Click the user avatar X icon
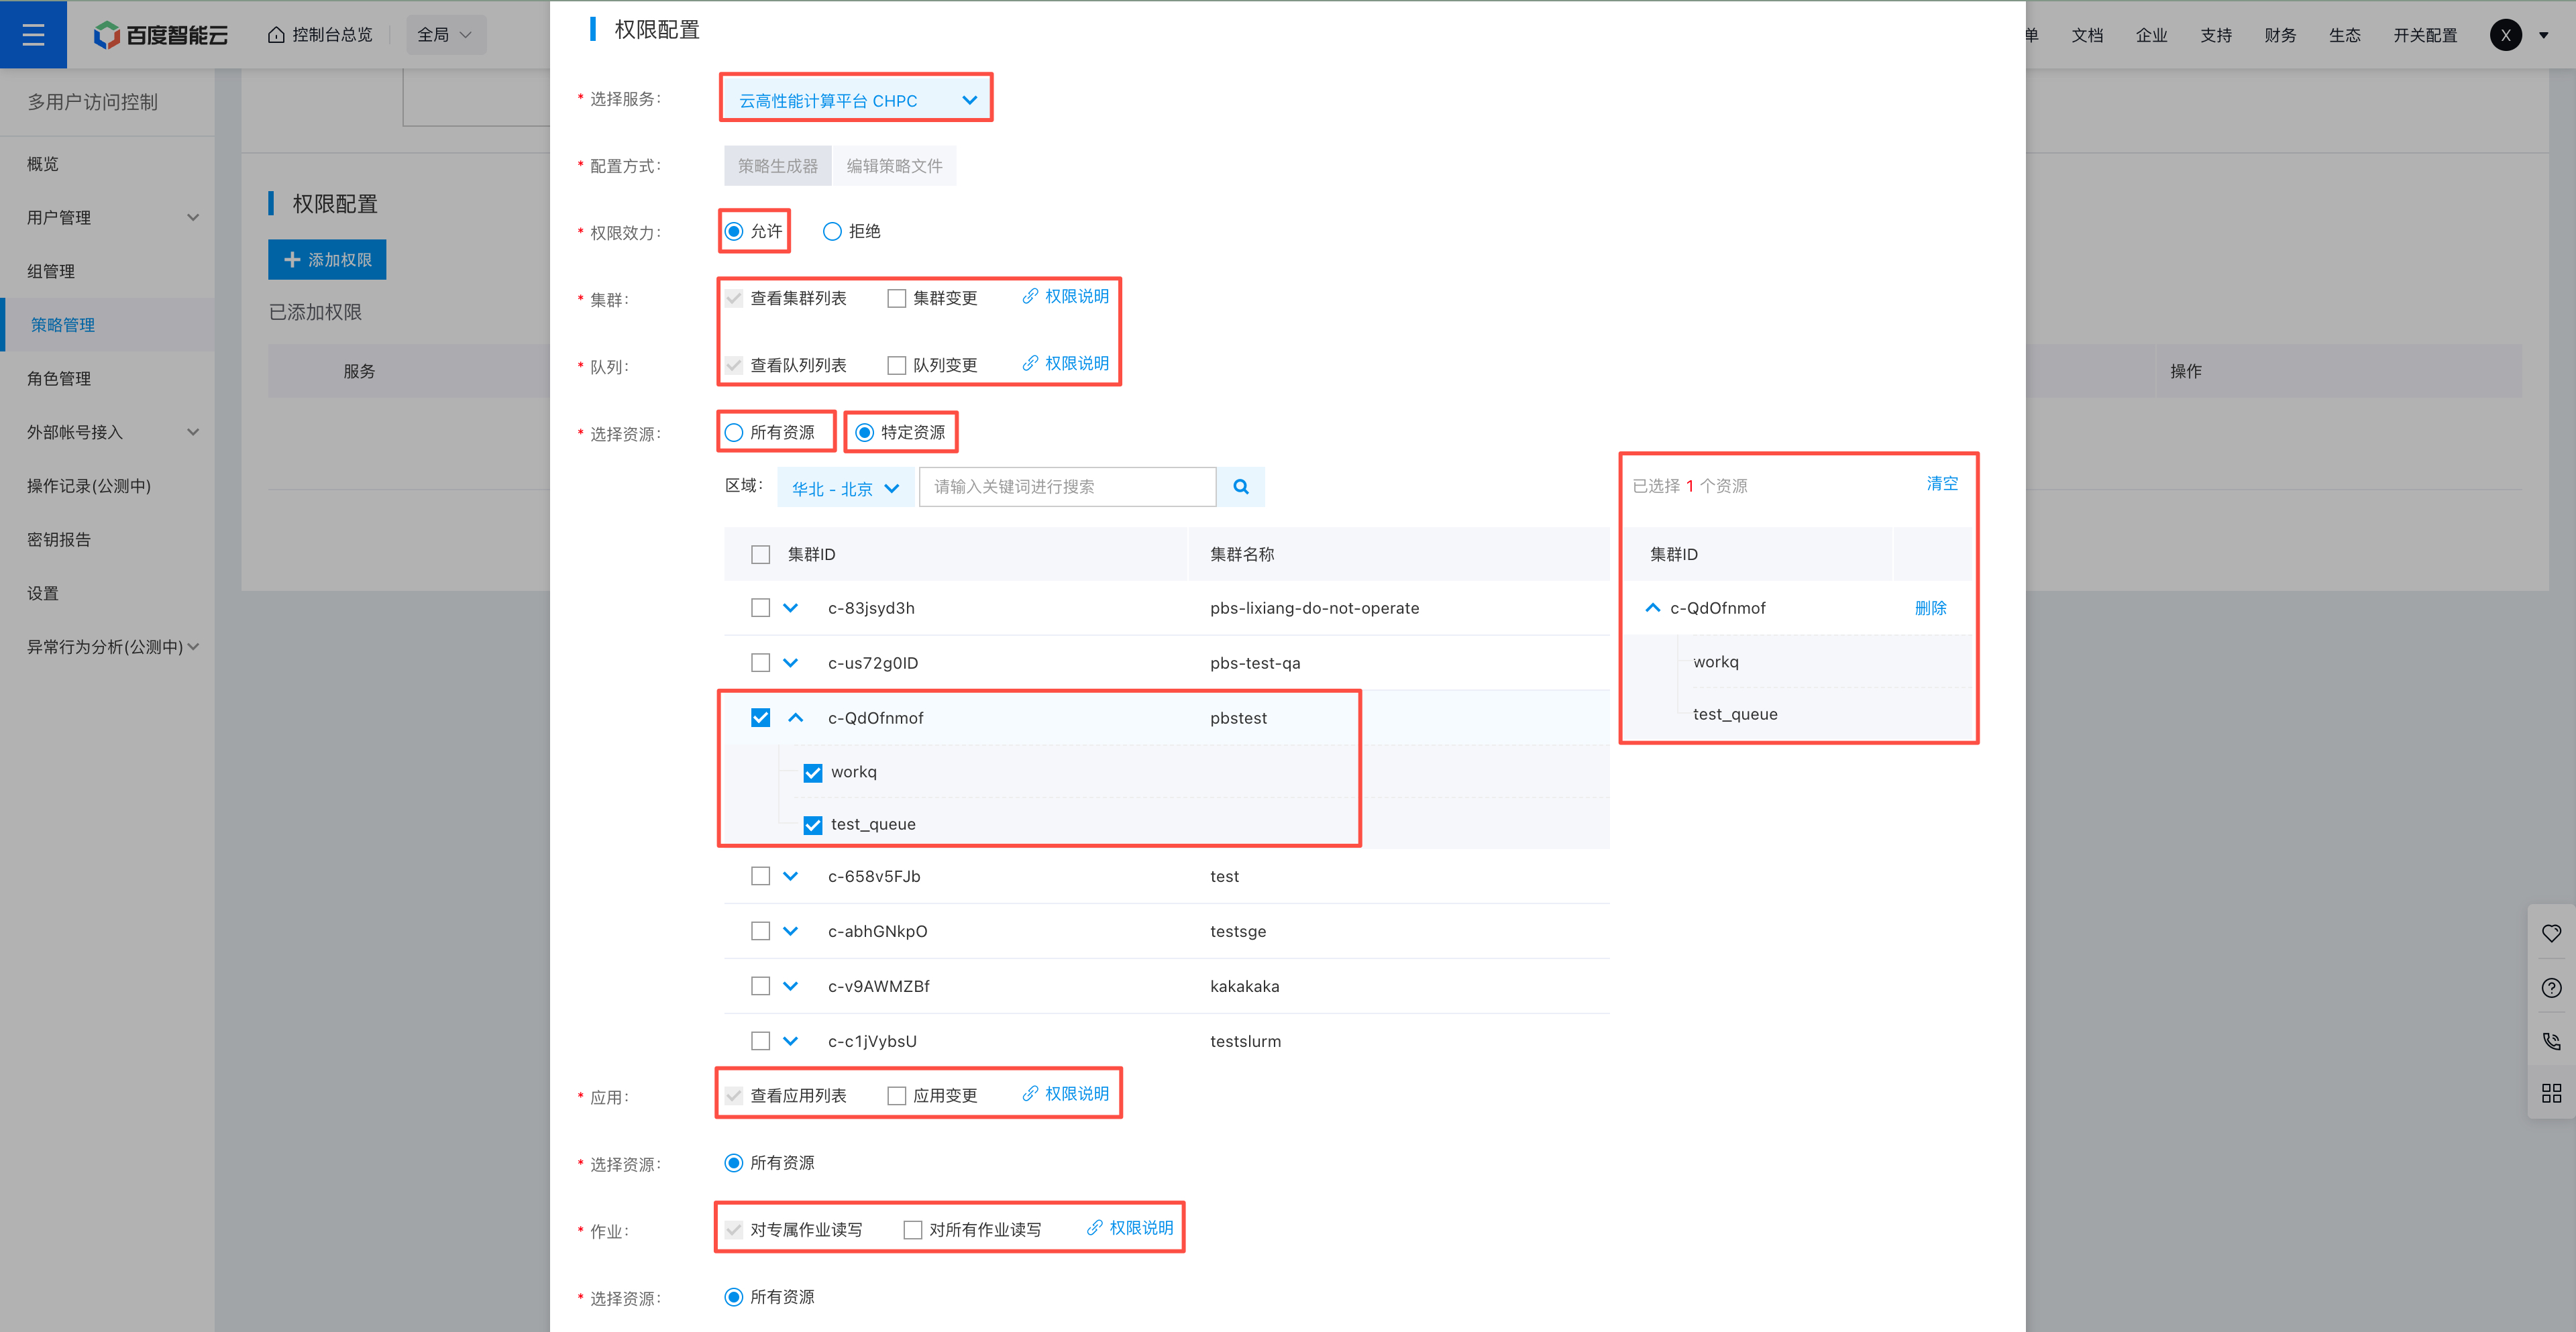 (x=2505, y=35)
